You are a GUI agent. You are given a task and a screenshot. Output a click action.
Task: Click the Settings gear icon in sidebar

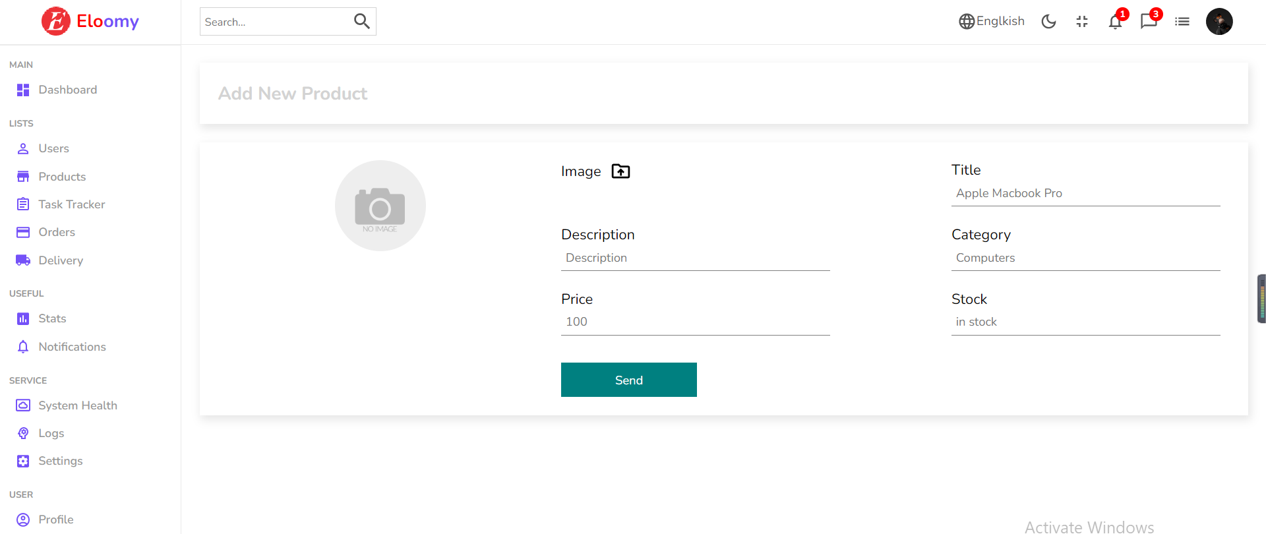22,461
